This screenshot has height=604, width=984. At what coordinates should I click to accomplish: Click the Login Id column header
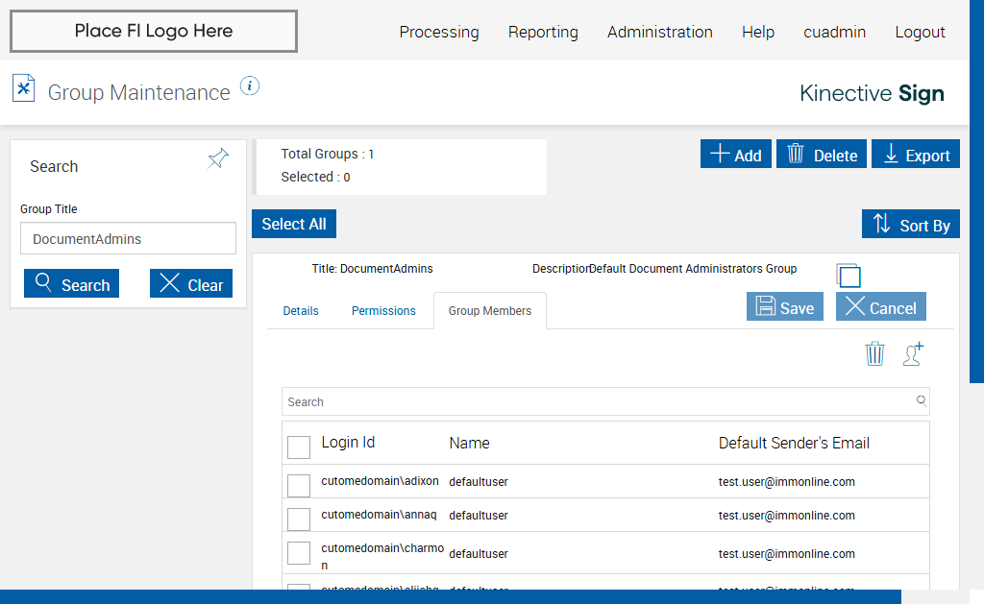[348, 443]
